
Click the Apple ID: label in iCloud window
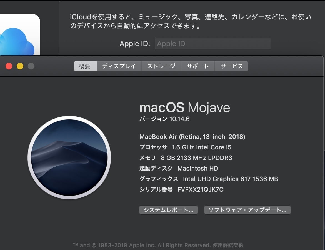(135, 44)
